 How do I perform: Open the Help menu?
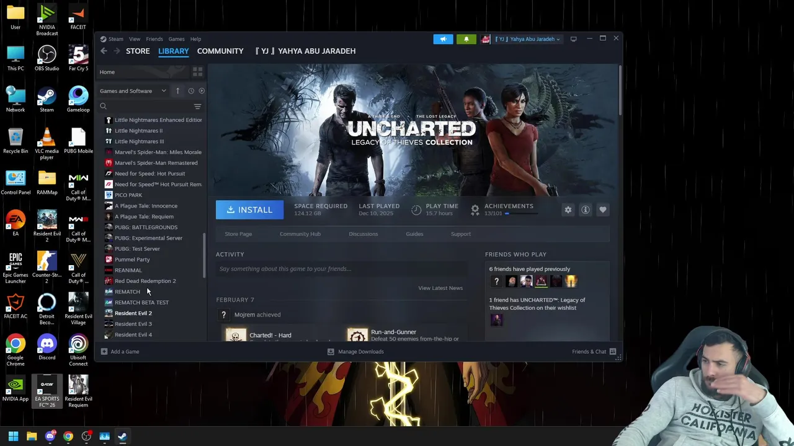point(195,39)
